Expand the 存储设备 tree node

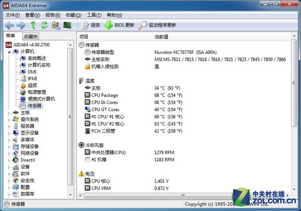pyautogui.click(x=9, y=147)
